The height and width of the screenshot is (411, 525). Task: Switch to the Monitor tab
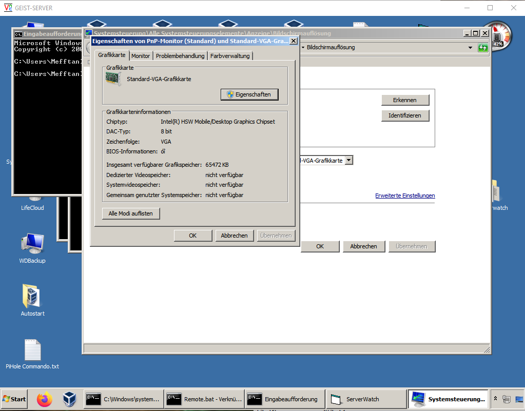click(x=141, y=56)
